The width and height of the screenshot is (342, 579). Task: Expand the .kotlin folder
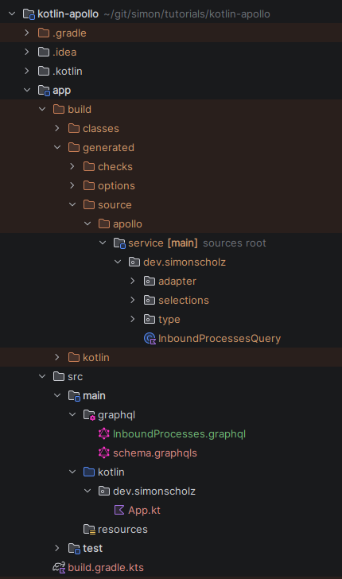click(27, 71)
